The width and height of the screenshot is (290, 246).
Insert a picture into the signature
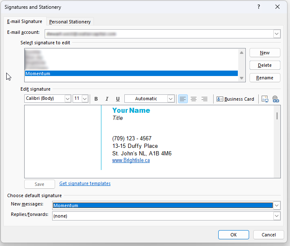coord(265,99)
